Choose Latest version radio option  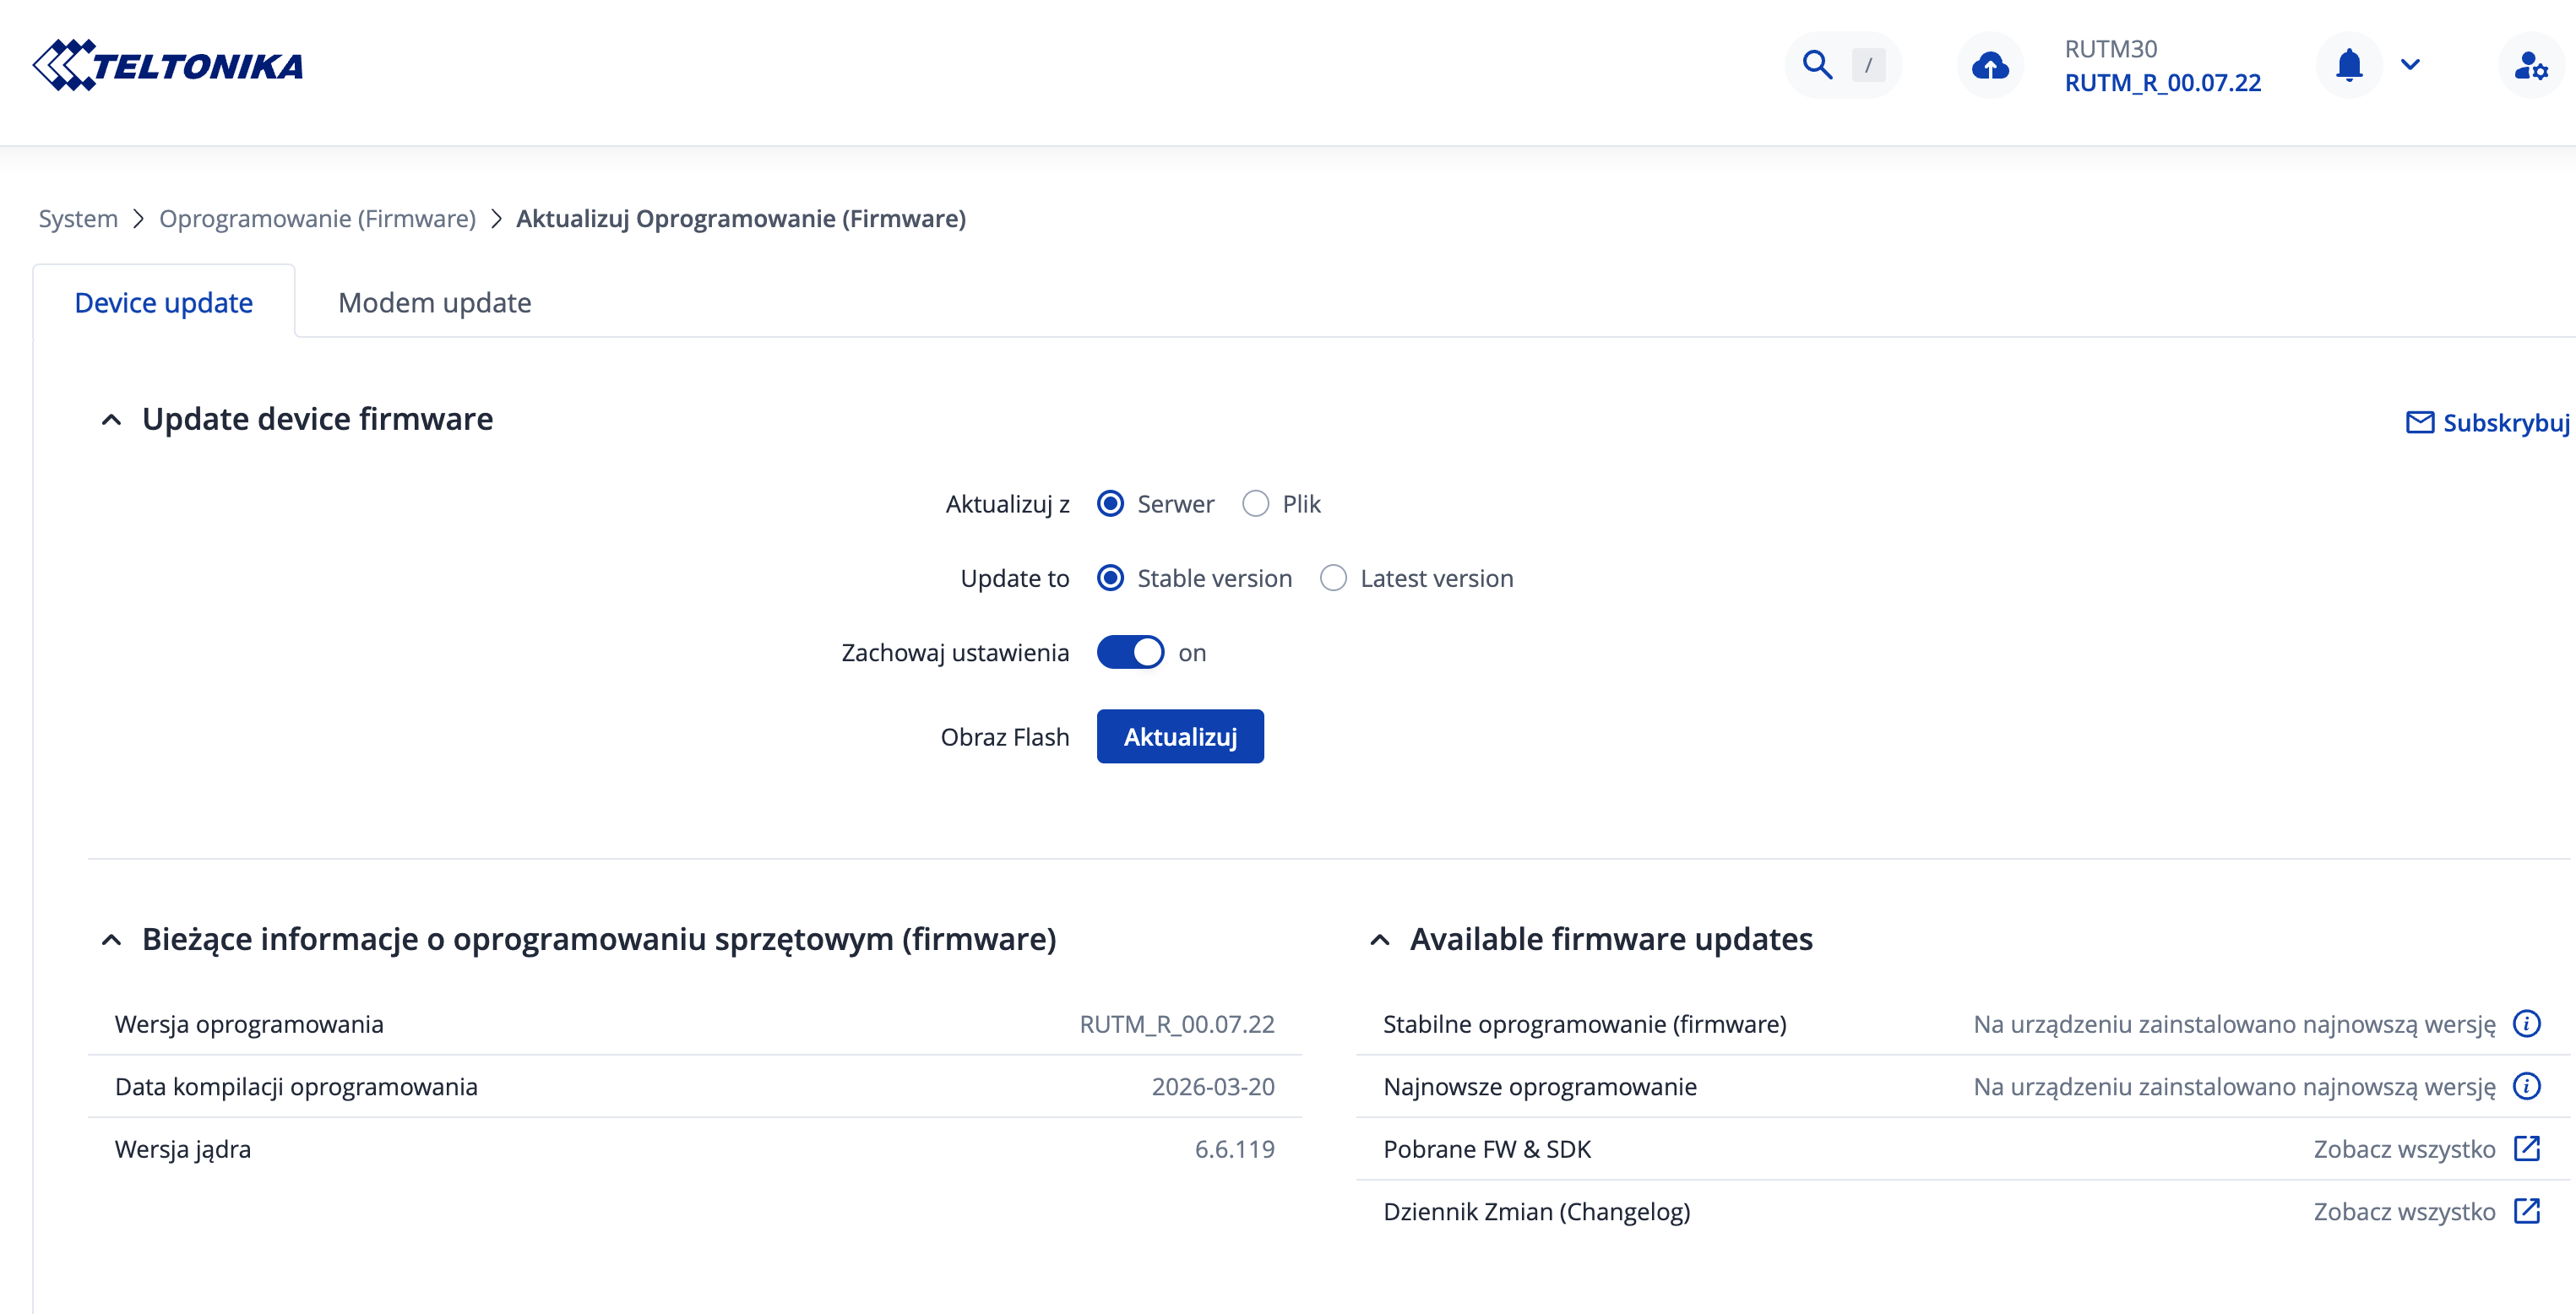coord(1333,578)
